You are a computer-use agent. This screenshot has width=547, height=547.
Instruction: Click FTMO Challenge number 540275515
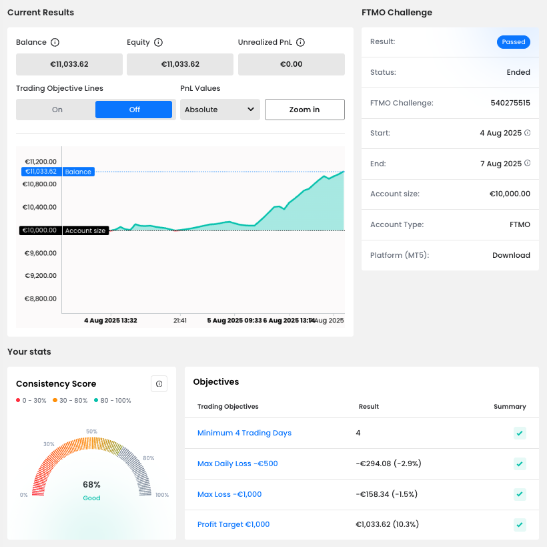pos(510,103)
